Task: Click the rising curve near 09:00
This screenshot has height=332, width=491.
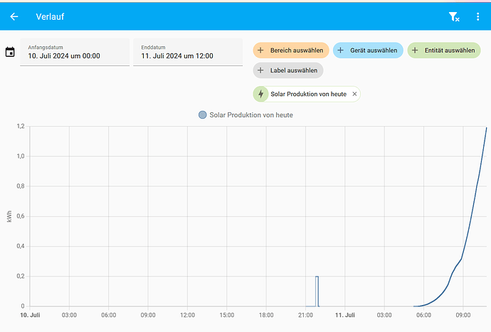Action: [x=461, y=259]
